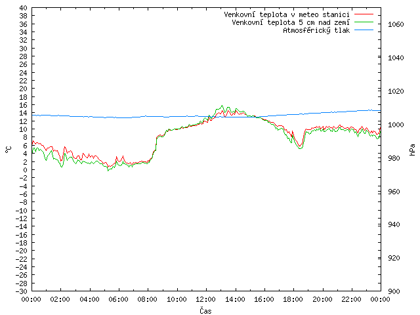The height and width of the screenshot is (315, 420).
Task: Click the -20 °C axis value
Action: 21,251
